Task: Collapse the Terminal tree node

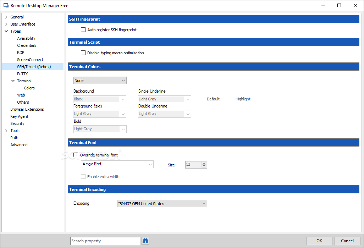Action: (13, 81)
